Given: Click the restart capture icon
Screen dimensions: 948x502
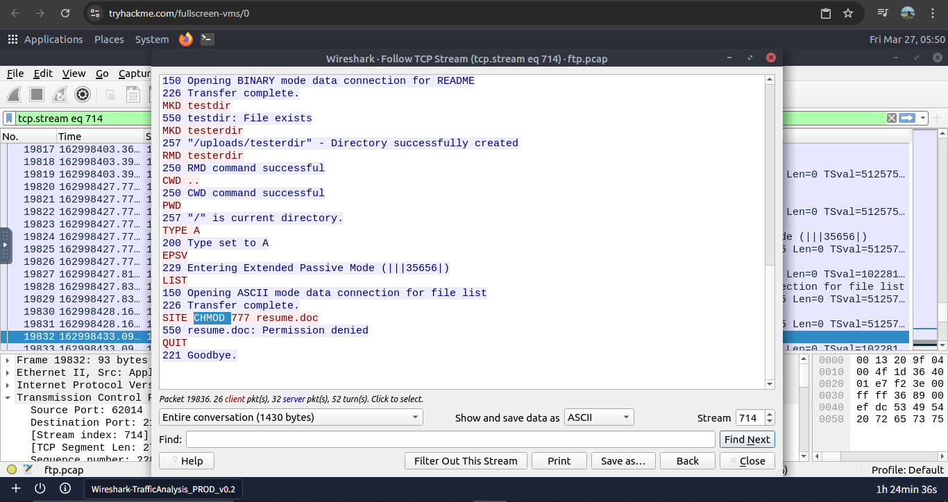Looking at the screenshot, I should point(60,94).
